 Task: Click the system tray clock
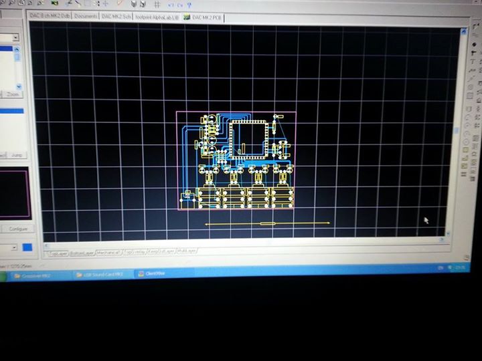460,267
